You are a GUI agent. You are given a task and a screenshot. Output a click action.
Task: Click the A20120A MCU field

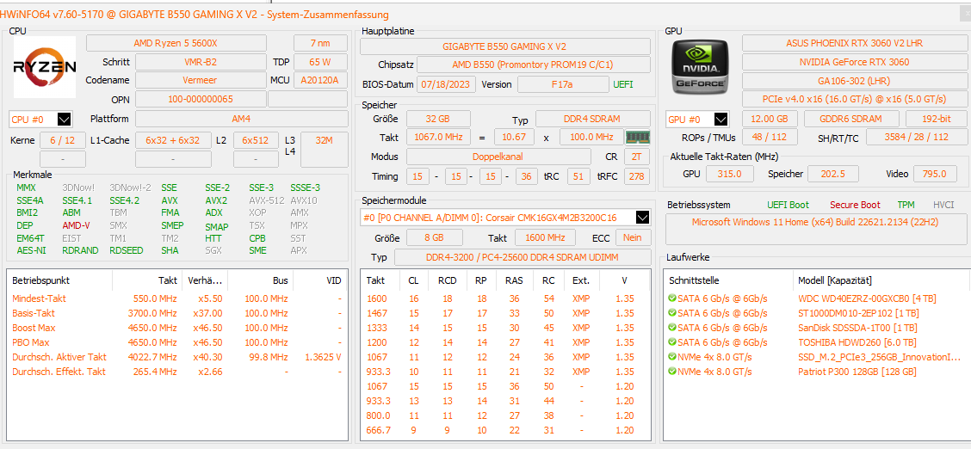[x=320, y=80]
